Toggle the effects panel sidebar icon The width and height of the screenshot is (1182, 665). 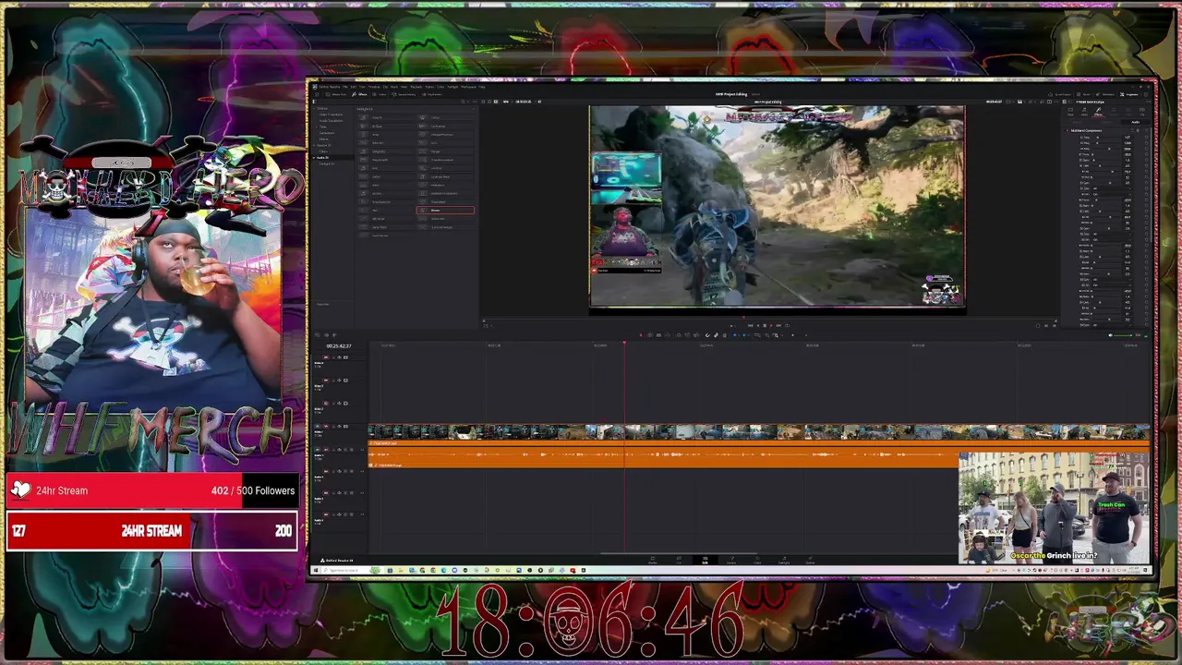pos(314,102)
